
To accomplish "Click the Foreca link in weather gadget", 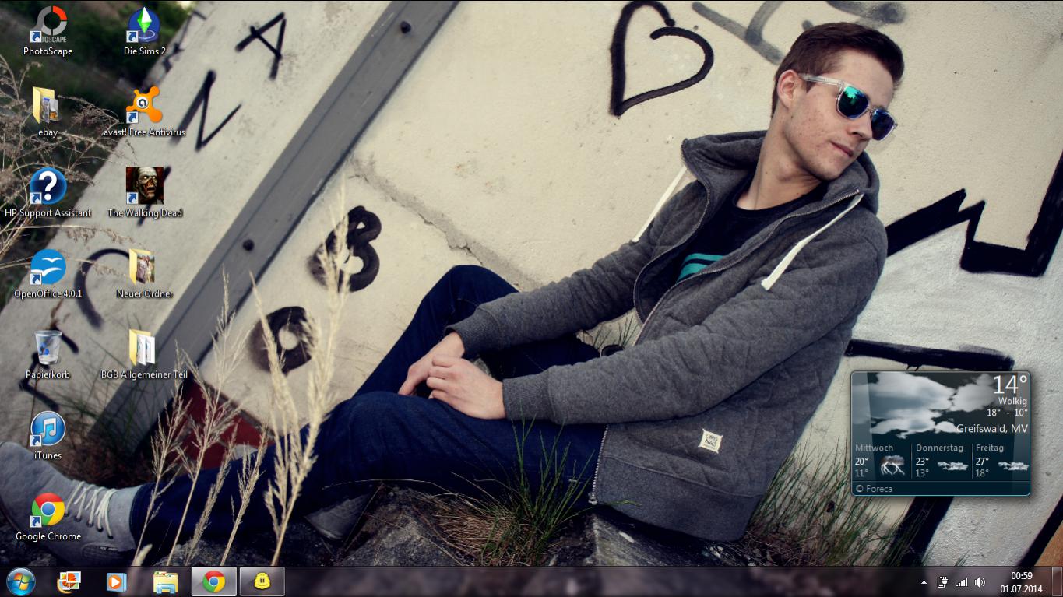I will (878, 489).
